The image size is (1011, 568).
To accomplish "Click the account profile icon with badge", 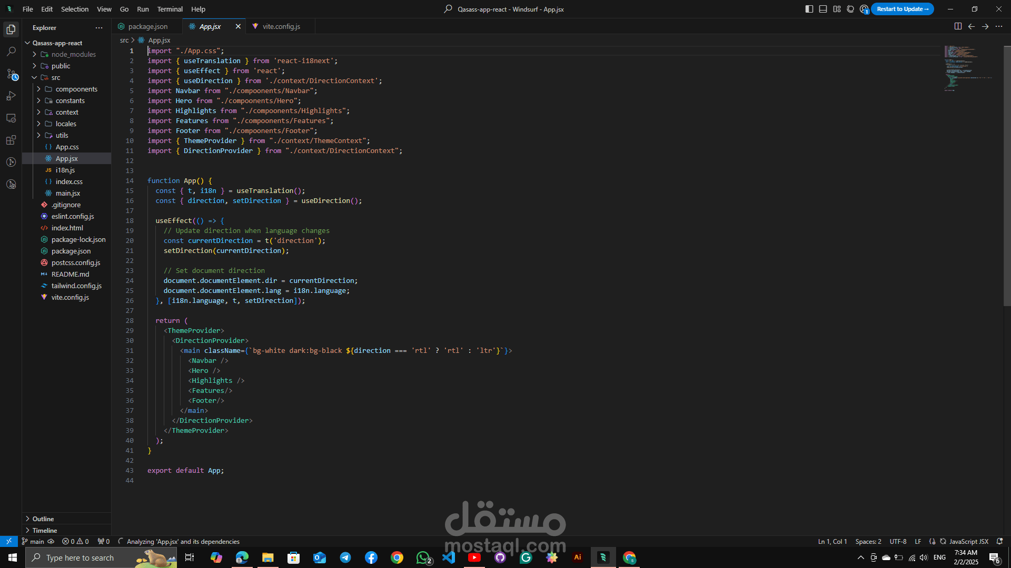I will (864, 9).
